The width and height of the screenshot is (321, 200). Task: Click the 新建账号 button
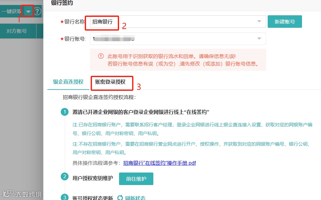coord(285,22)
